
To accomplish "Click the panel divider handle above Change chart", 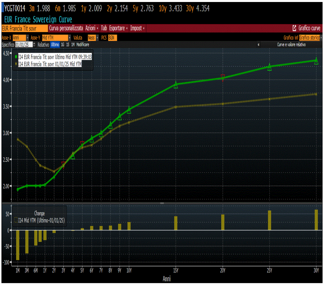I will coord(162,203).
